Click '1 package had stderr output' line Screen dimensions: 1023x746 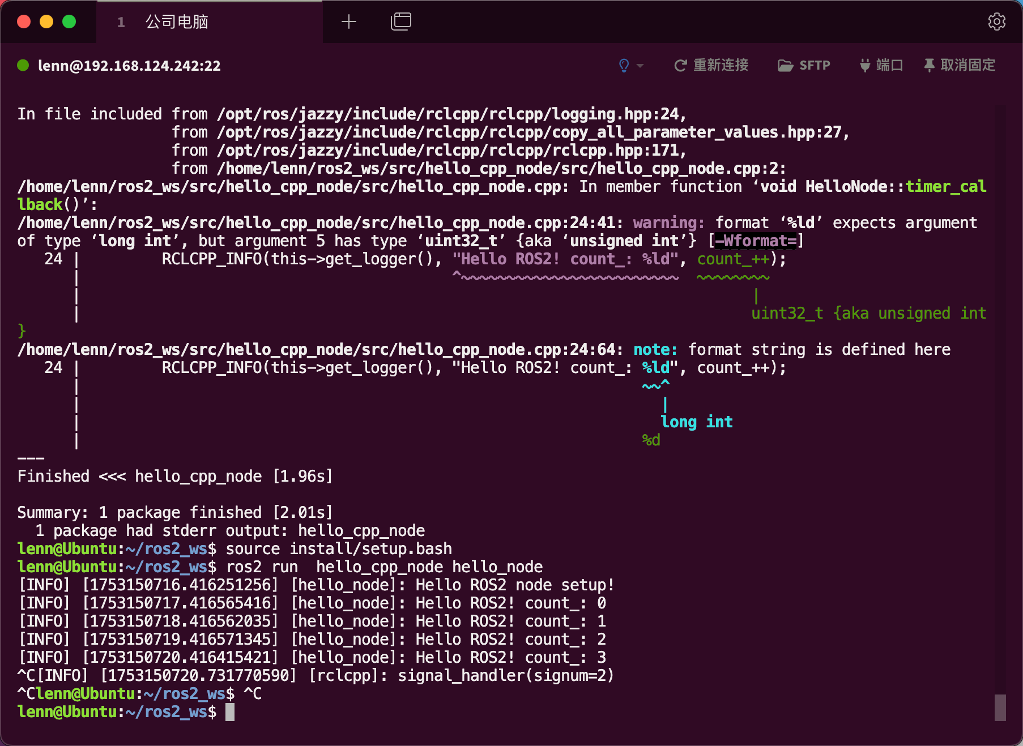230,531
